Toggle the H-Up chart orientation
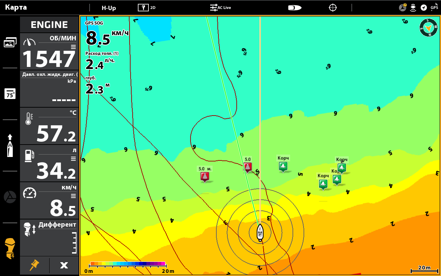Screen dimensions: 441x276 109,8
